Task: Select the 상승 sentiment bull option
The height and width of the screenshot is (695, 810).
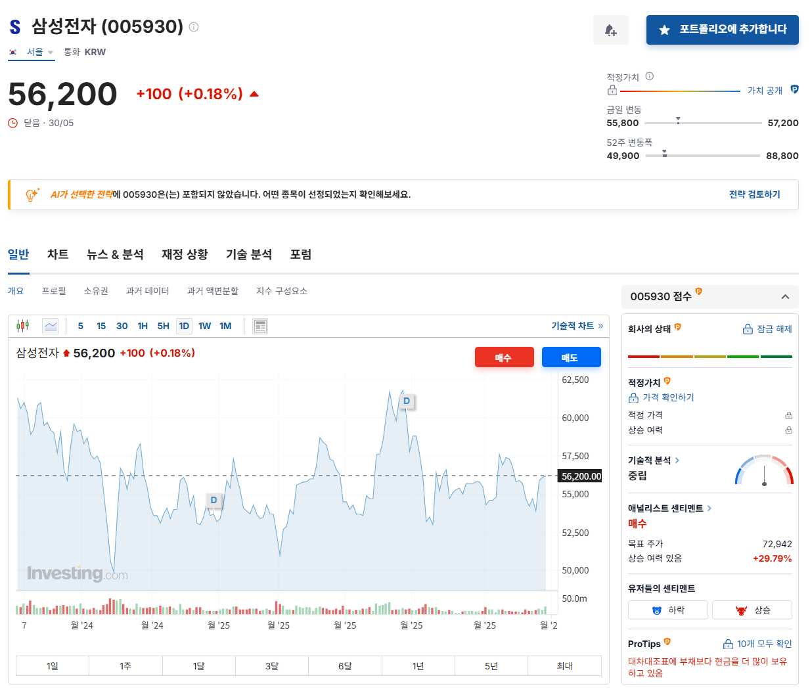Action: pos(752,610)
